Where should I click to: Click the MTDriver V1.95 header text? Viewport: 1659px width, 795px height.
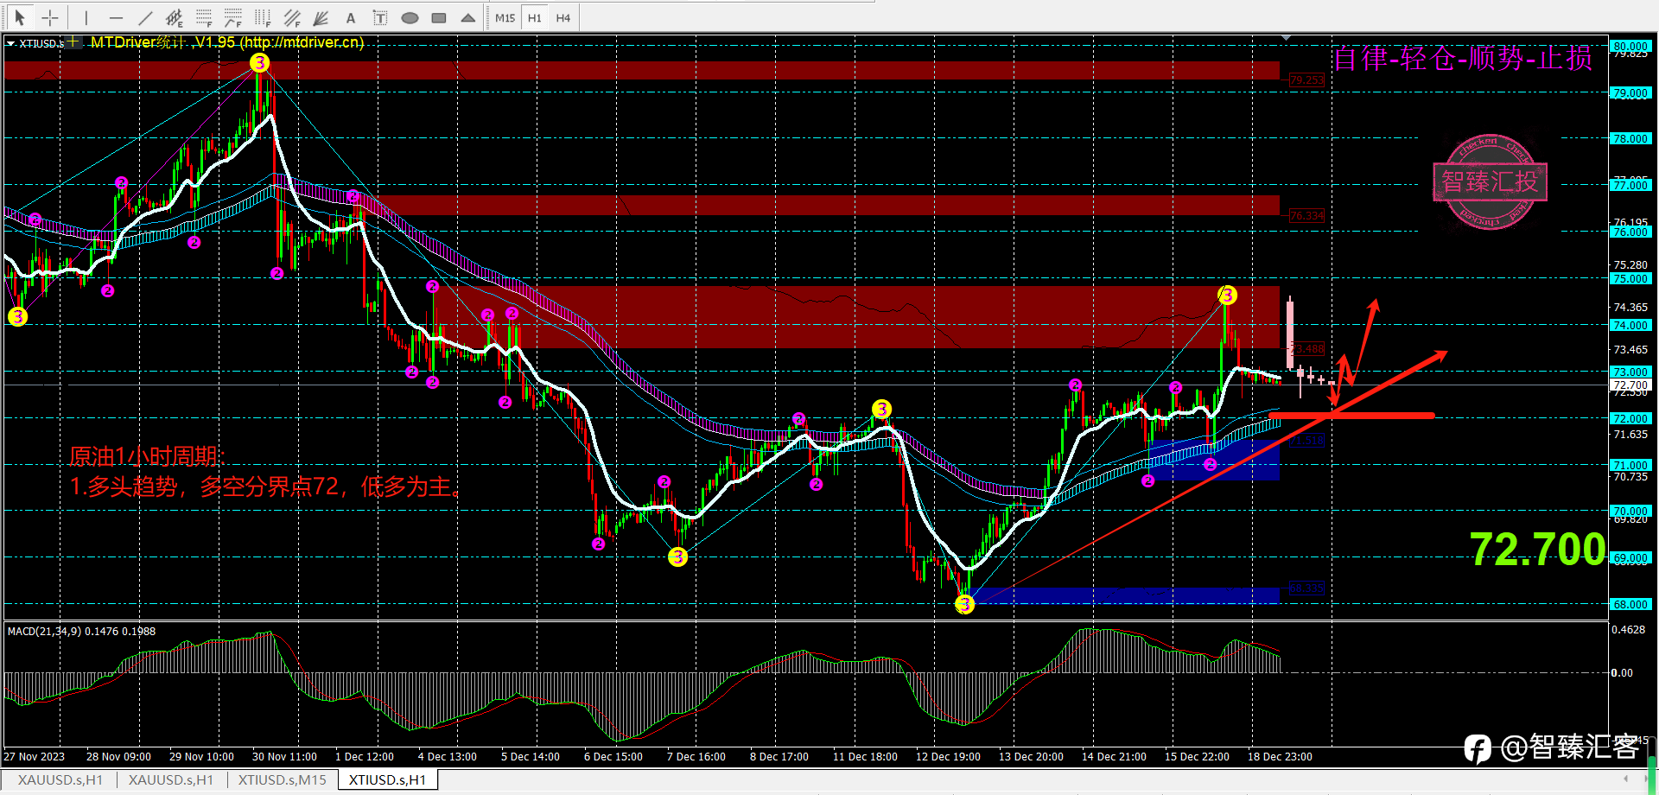(x=227, y=42)
